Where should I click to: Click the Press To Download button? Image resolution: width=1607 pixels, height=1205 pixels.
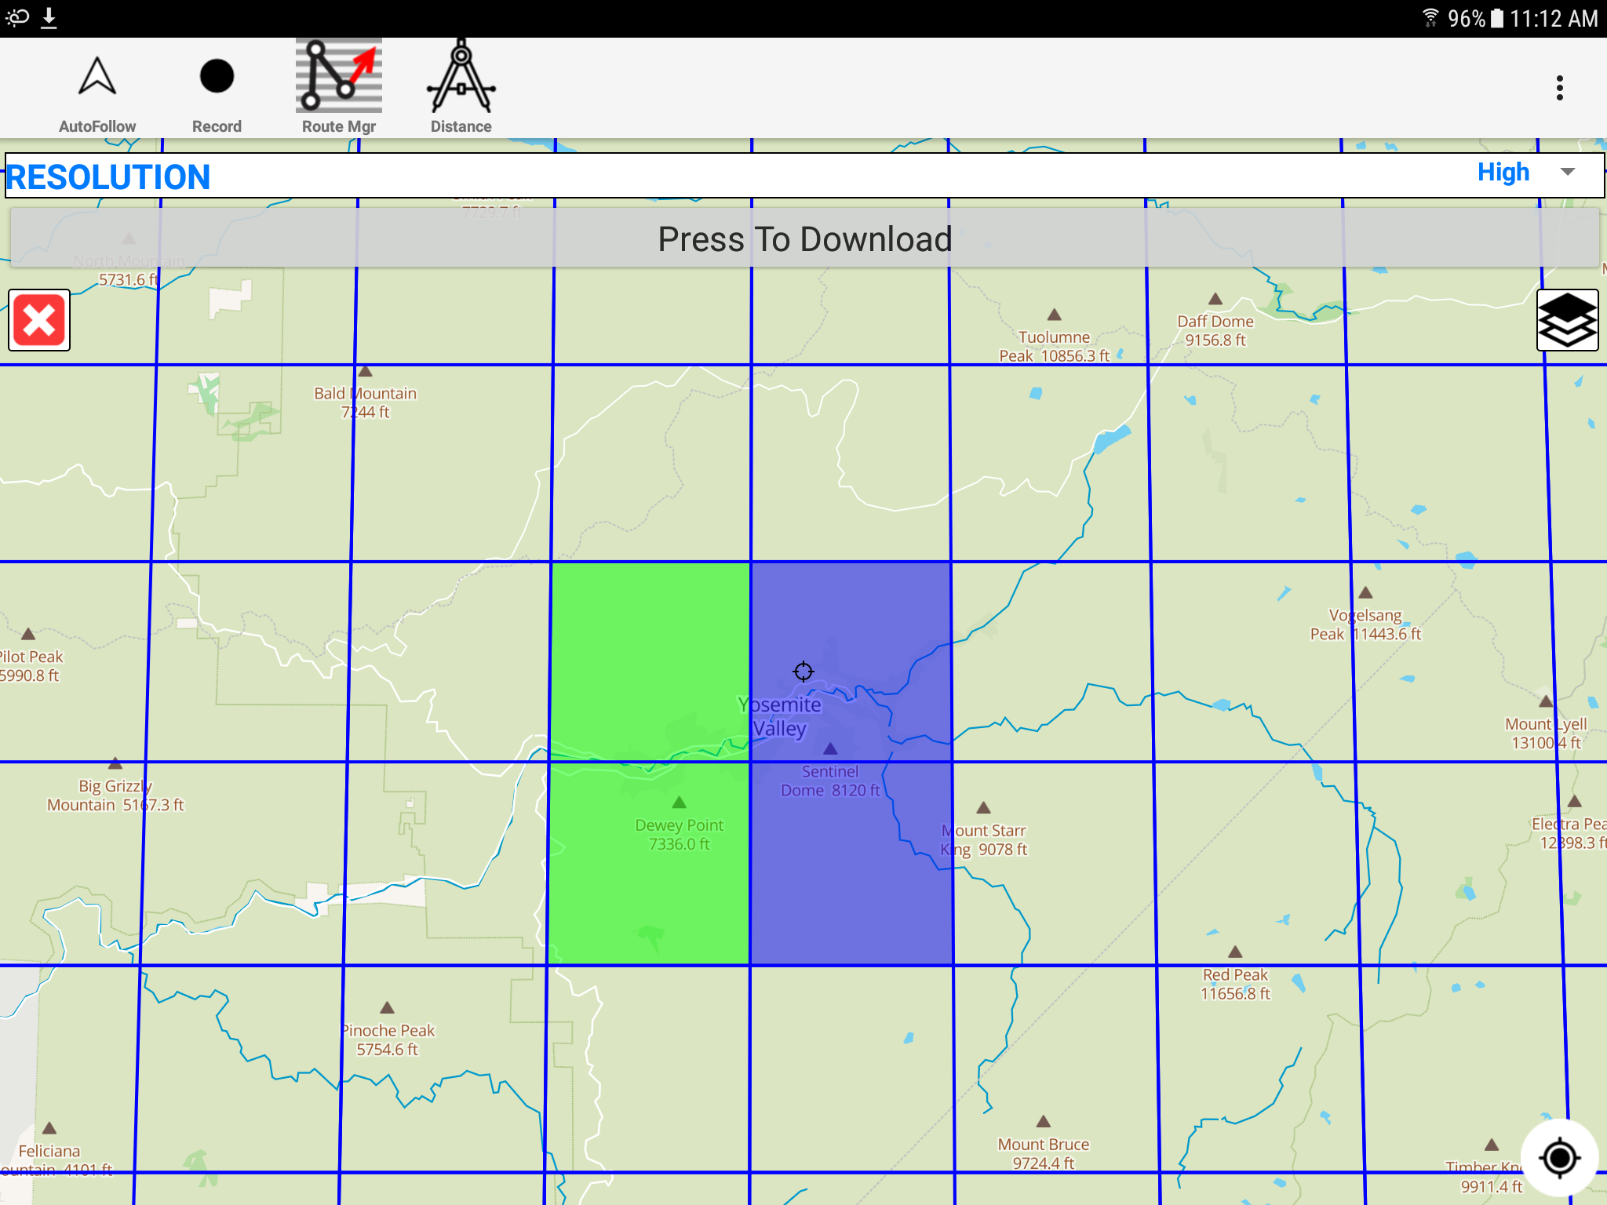[x=805, y=238]
